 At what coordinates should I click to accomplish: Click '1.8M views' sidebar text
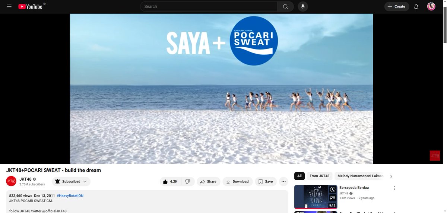348,198
